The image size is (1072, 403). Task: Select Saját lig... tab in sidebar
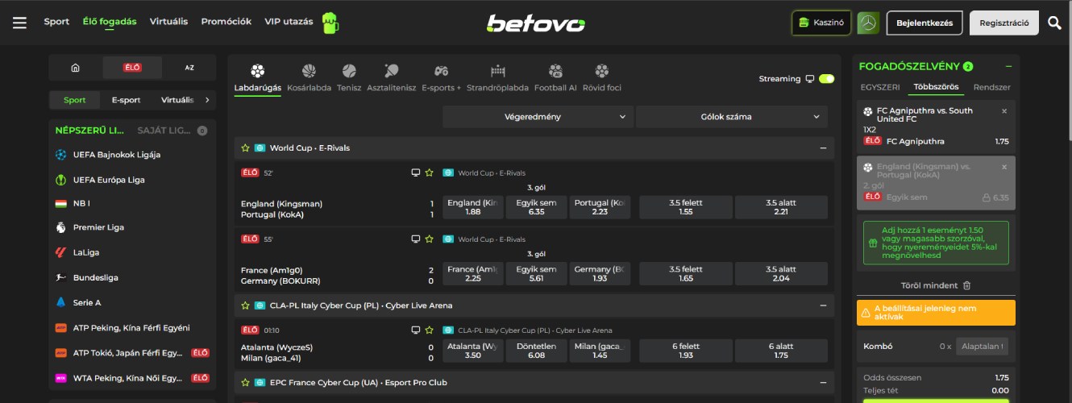(x=164, y=130)
